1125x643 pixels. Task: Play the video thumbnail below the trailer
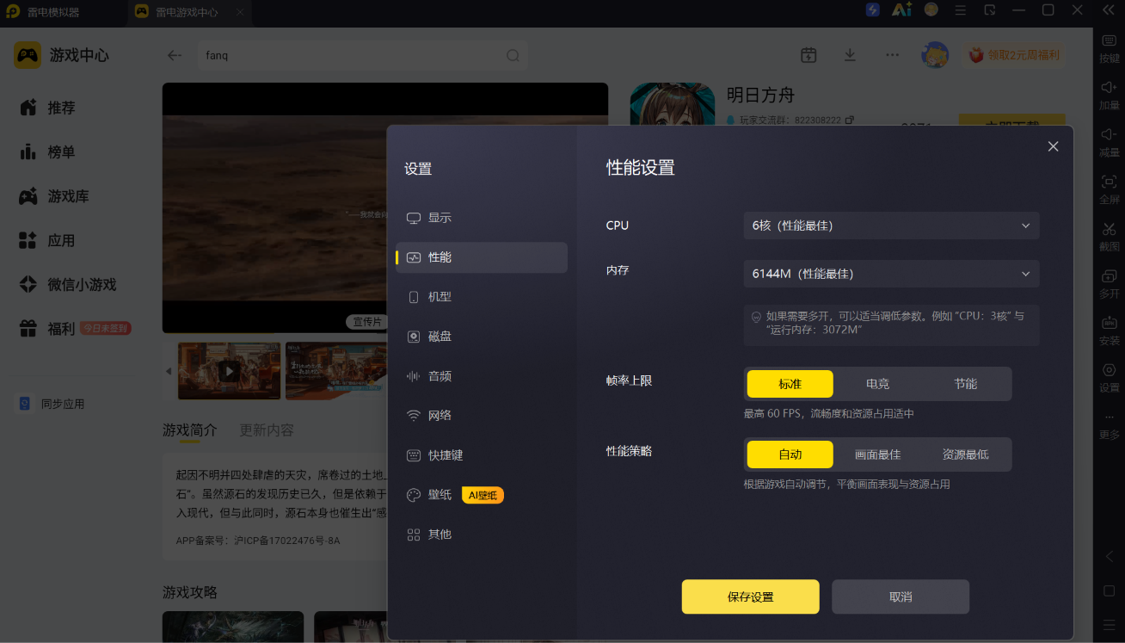click(x=229, y=371)
